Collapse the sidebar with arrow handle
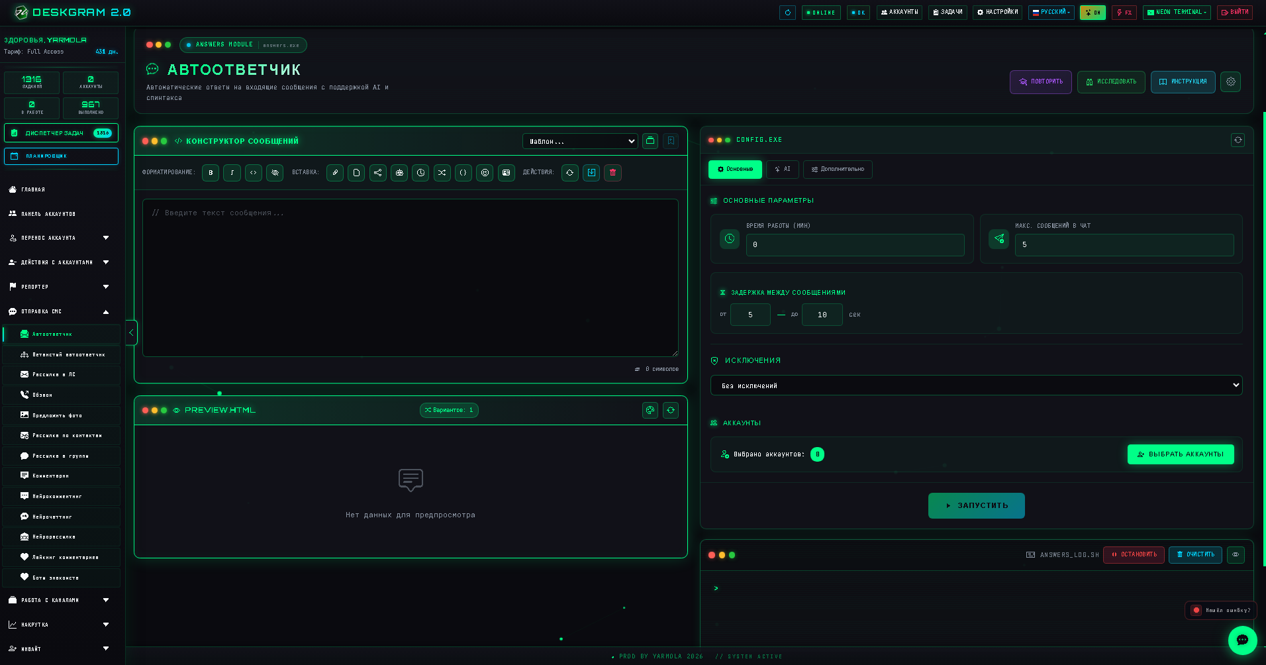Image resolution: width=1266 pixels, height=665 pixels. 131,332
